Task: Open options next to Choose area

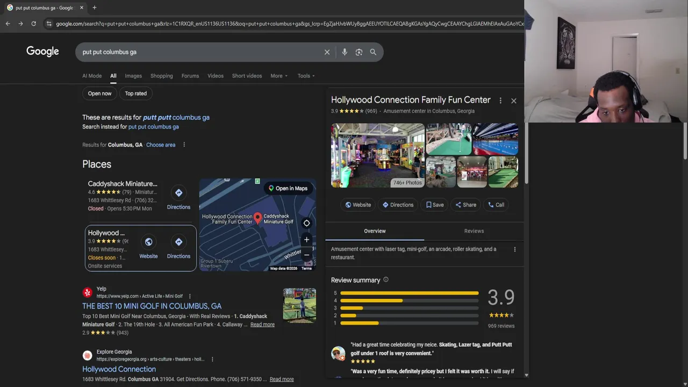Action: [184, 145]
